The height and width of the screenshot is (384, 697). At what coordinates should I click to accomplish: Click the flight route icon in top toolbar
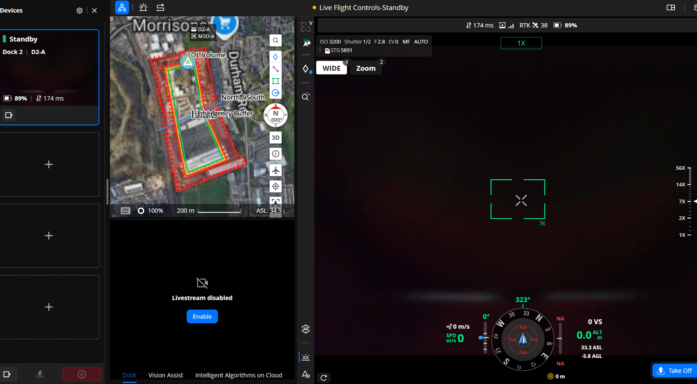pyautogui.click(x=160, y=7)
